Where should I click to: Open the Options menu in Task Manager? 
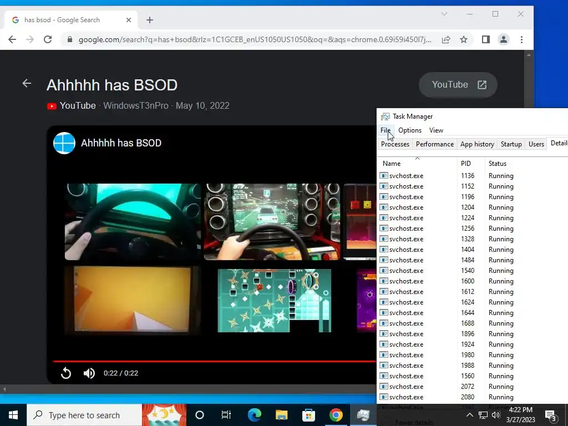pos(410,130)
